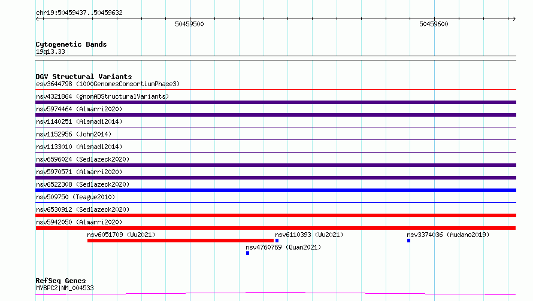The image size is (533, 301).
Task: Click the thick blue nsv6522308 variant bar
Action: (x=275, y=190)
